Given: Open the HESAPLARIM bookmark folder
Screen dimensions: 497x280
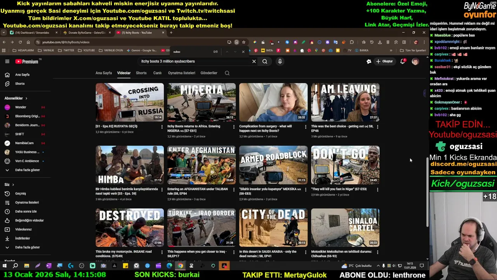Looking at the screenshot, I should [23, 51].
